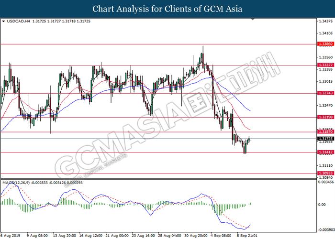Select the 1.31870 red price label
This screenshot has width=335, height=239.
(325, 132)
